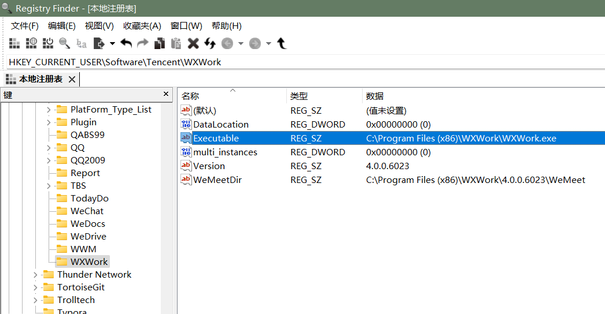This screenshot has width=605, height=314.
Task: Click the up-arrow parent key icon
Action: point(282,43)
